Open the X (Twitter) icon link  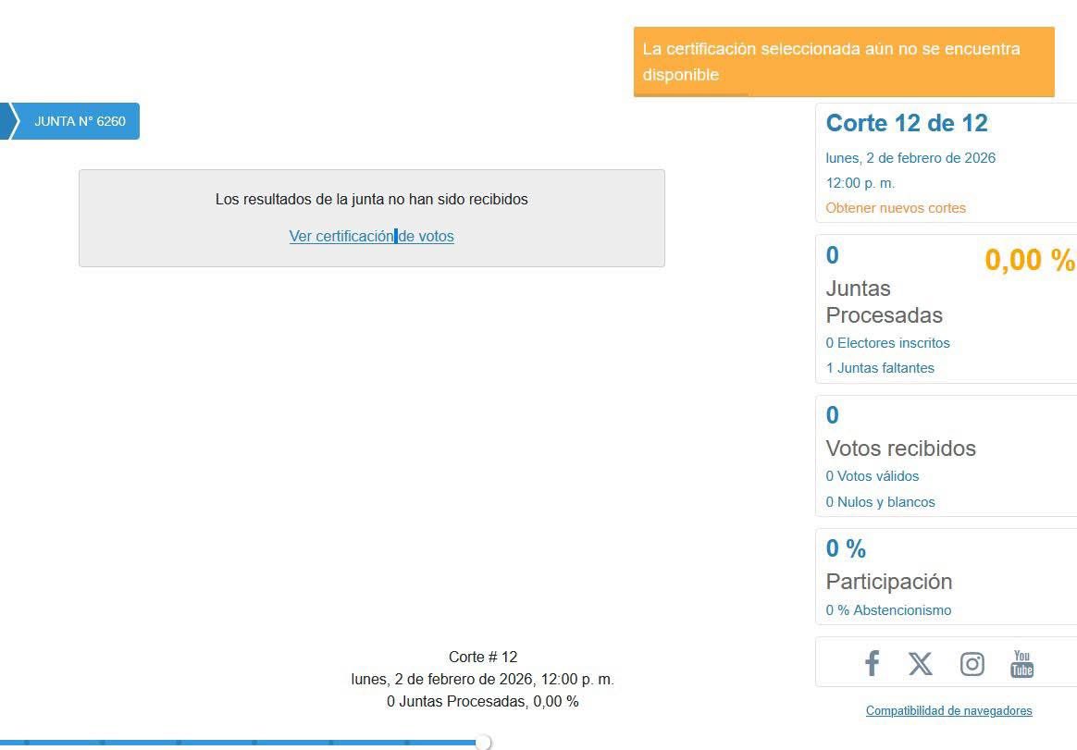click(921, 663)
